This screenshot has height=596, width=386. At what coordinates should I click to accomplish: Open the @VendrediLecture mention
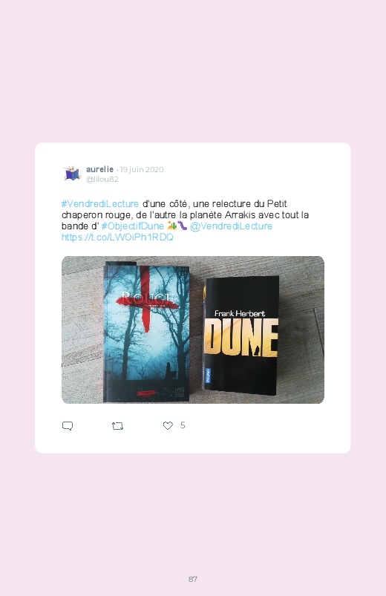point(231,226)
